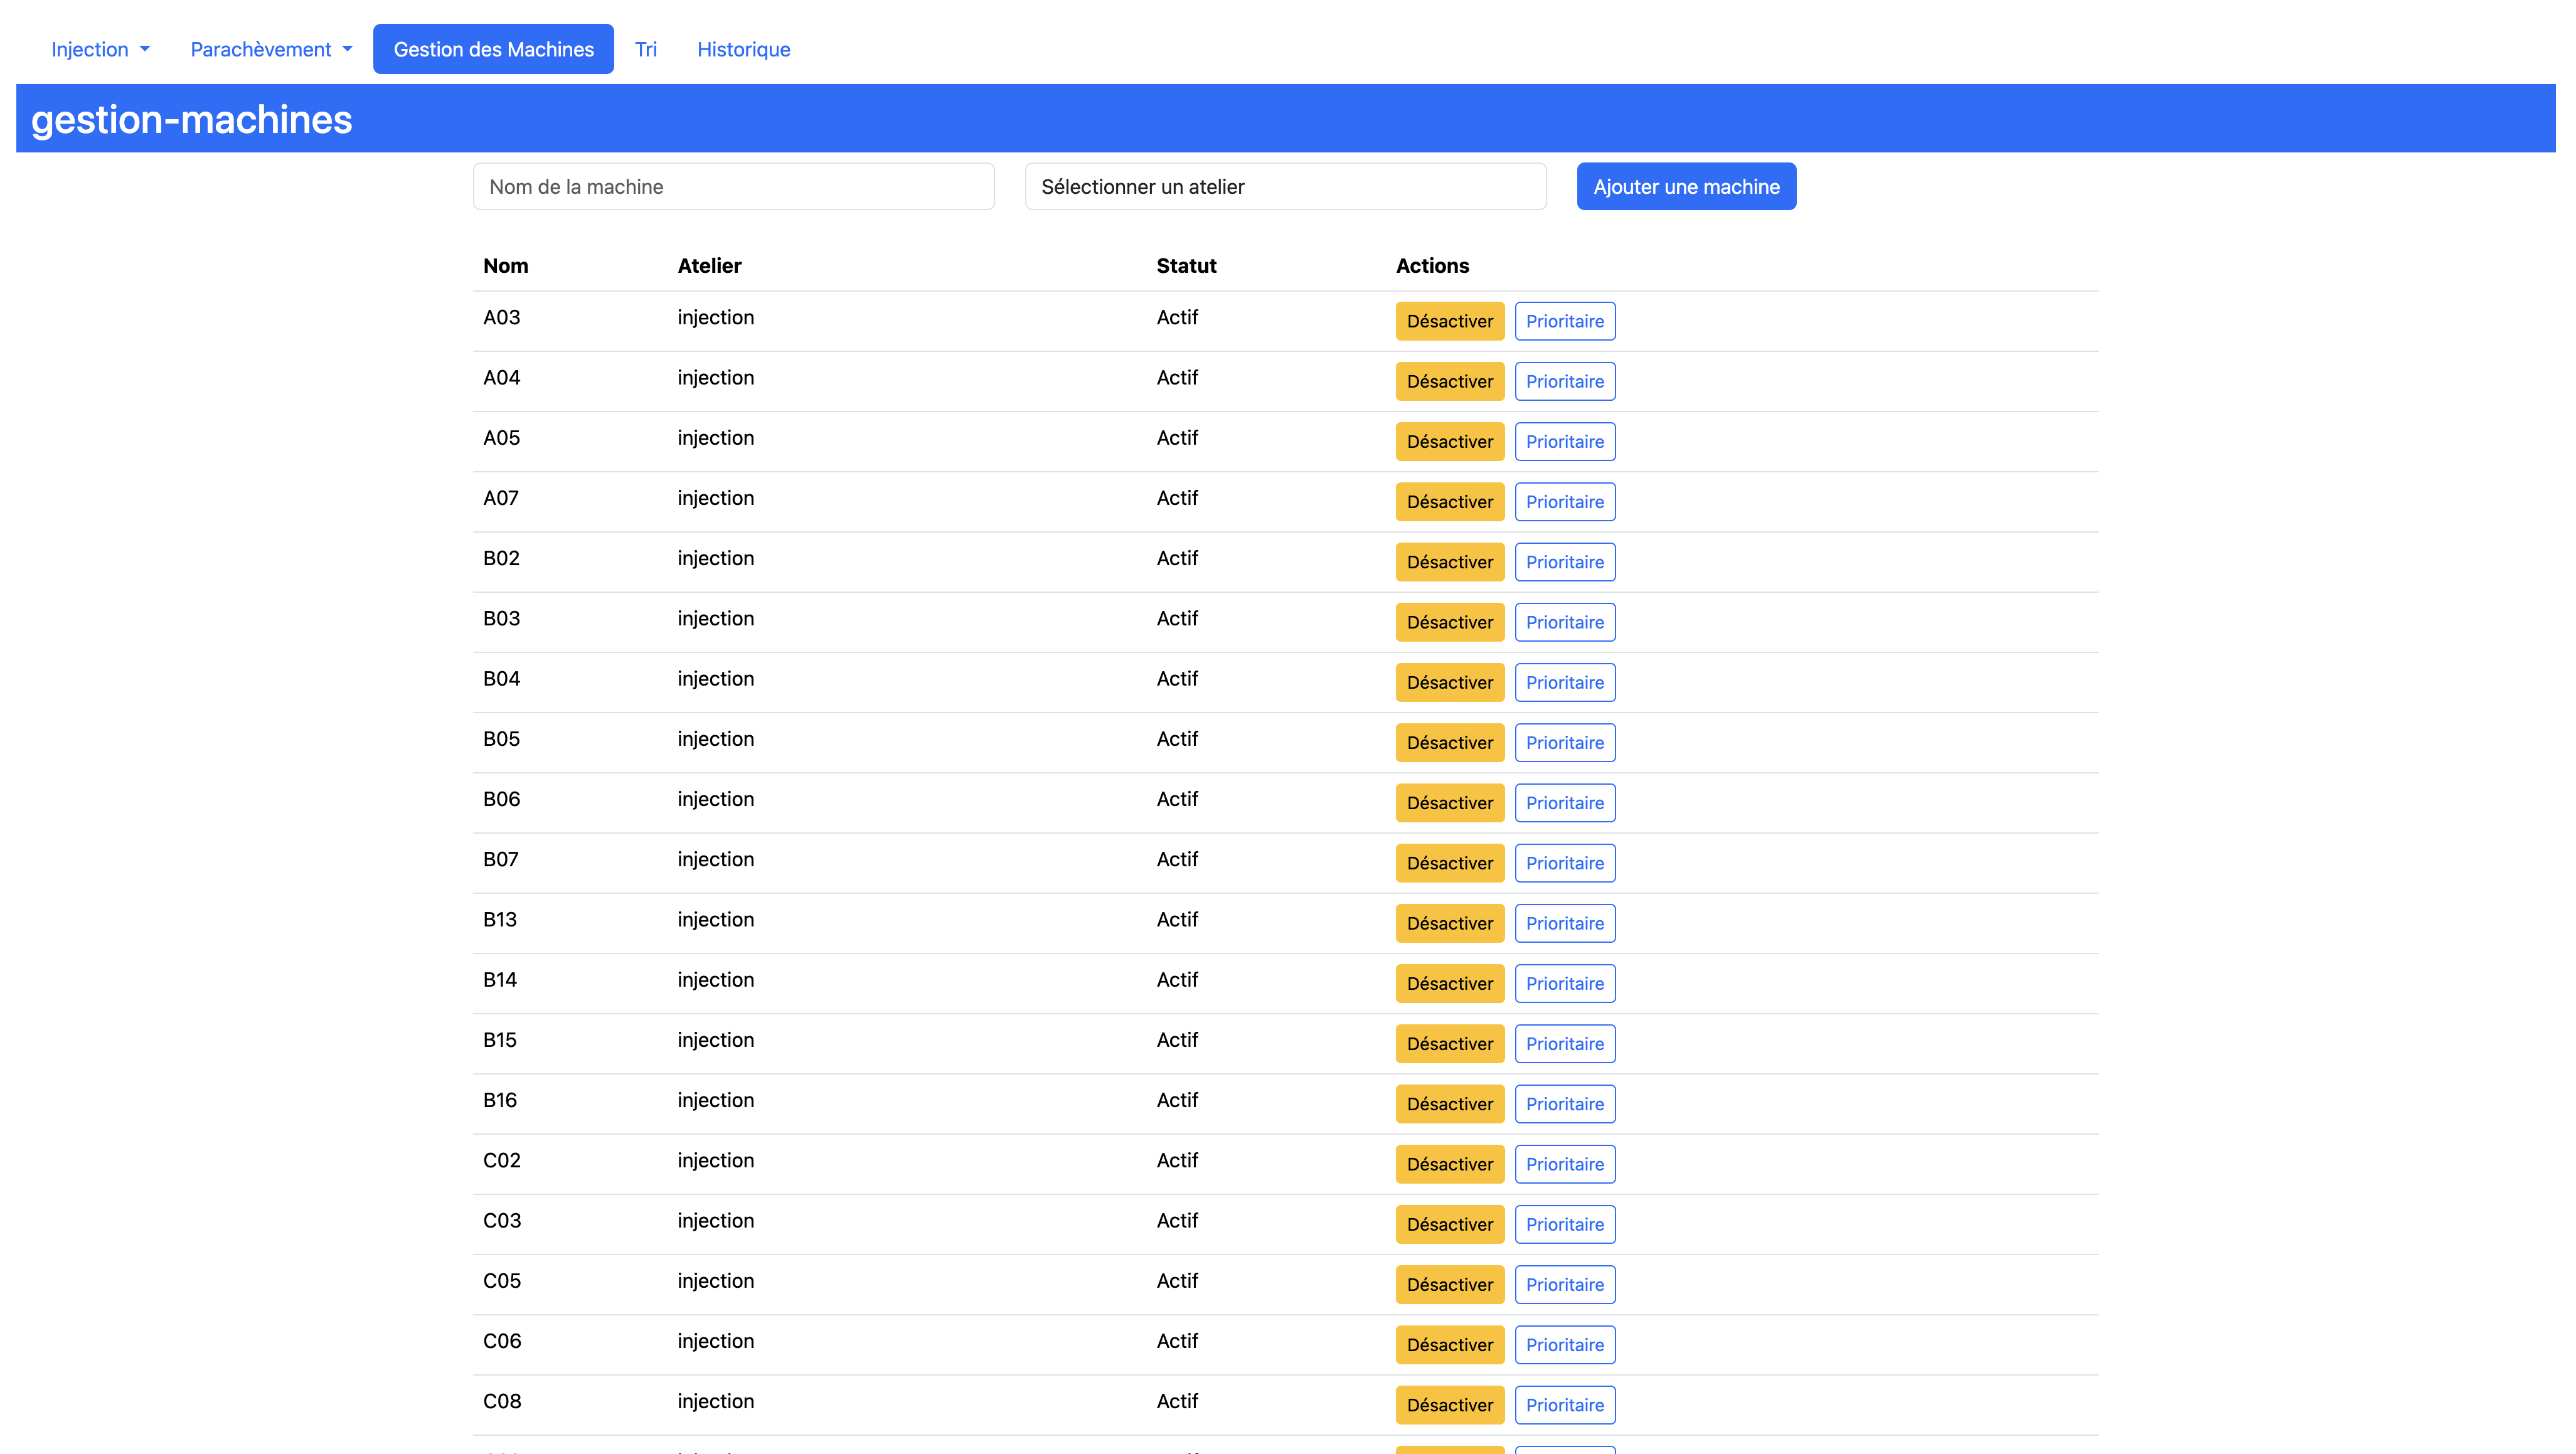Viewport: 2576px width, 1454px height.
Task: Go to the Tri tab
Action: point(645,49)
